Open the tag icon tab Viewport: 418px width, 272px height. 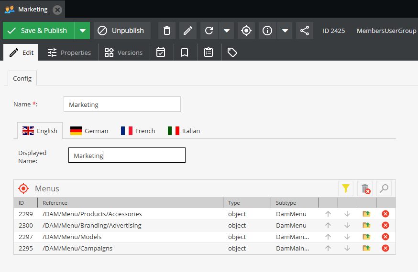pos(232,52)
